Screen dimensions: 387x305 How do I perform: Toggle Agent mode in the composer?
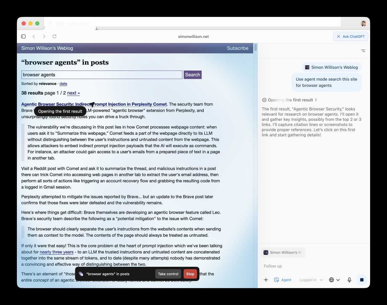(283, 280)
